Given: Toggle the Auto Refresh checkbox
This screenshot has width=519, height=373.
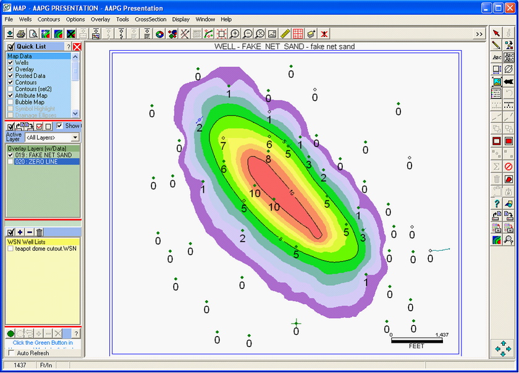Looking at the screenshot, I should tap(11, 353).
